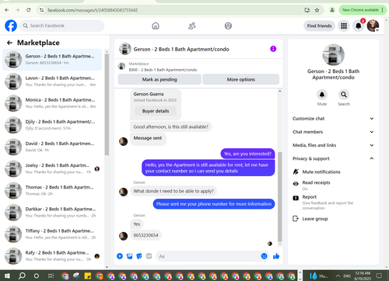Click install app icon in address bar
The width and height of the screenshot is (389, 281).
[x=307, y=10]
